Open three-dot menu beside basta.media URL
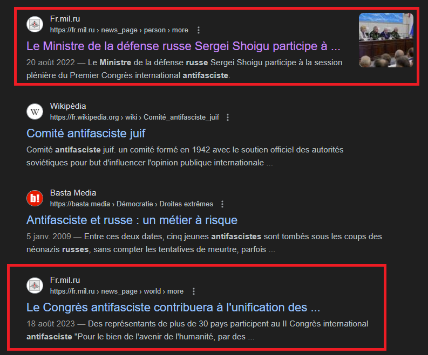The width and height of the screenshot is (428, 355). (x=222, y=204)
